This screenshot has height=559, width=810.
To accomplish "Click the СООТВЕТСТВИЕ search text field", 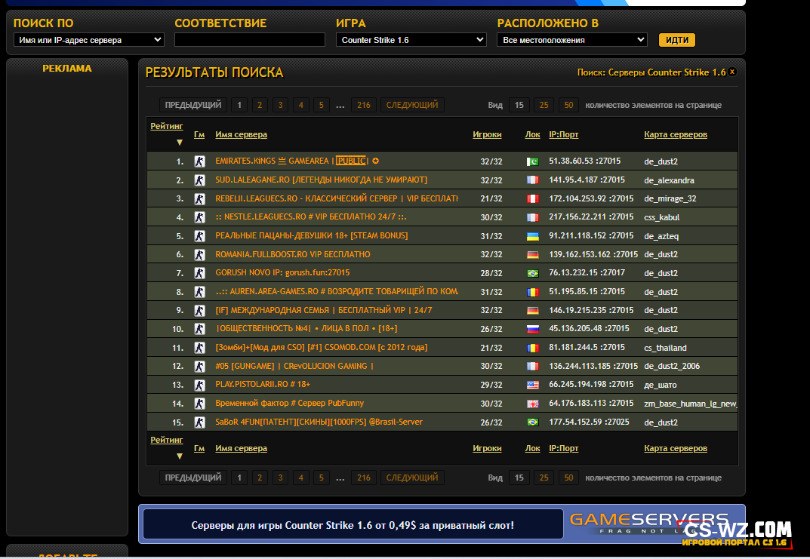I will click(x=250, y=40).
